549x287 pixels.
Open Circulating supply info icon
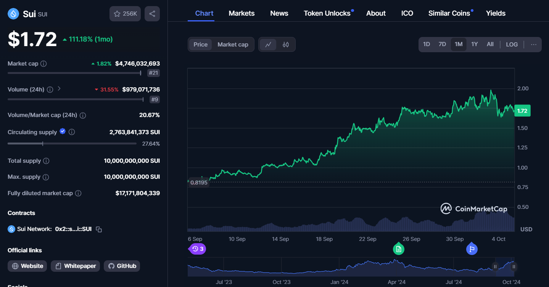pos(71,132)
